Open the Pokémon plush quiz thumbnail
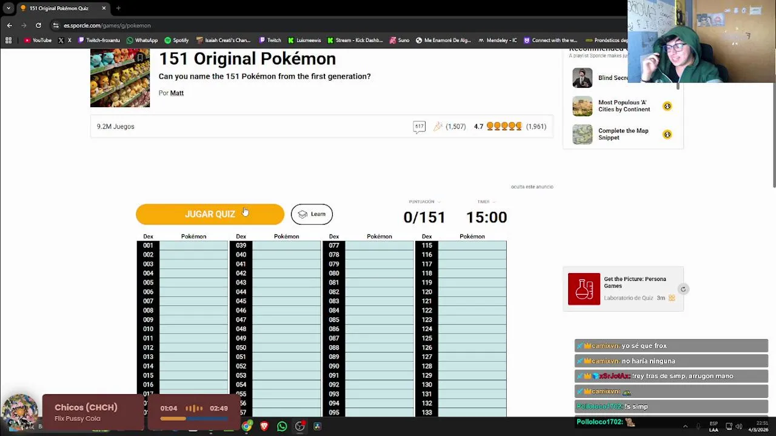This screenshot has height=436, width=776. [120, 78]
